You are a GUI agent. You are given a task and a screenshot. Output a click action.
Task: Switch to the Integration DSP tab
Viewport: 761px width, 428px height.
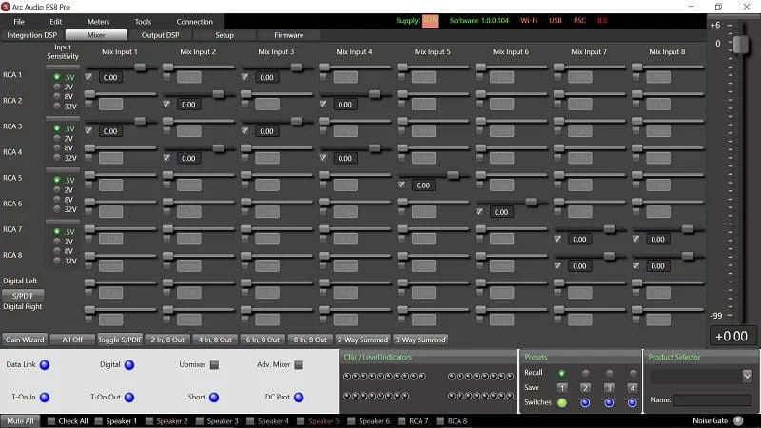tap(32, 35)
